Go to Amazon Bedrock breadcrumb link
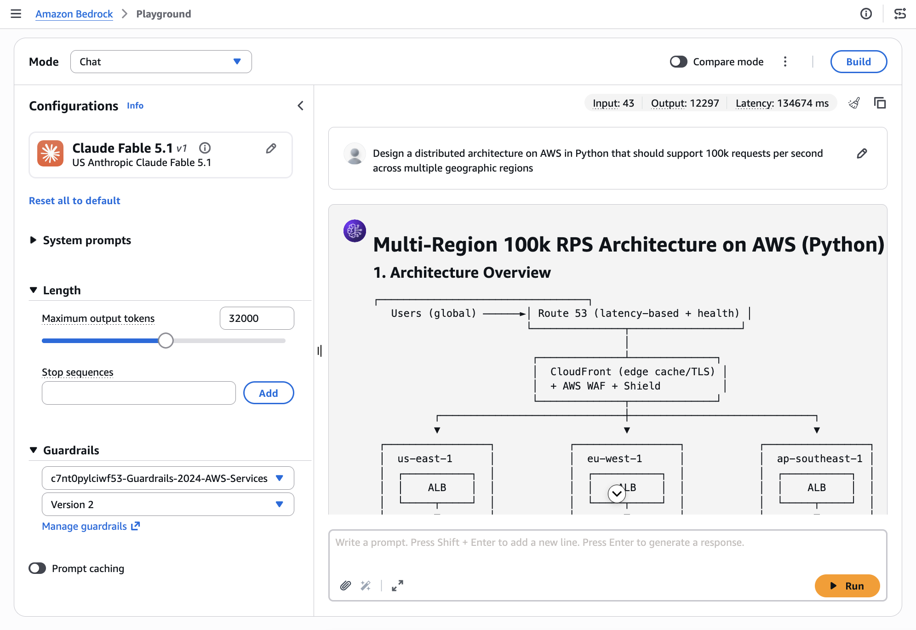Image resolution: width=916 pixels, height=630 pixels. [x=74, y=14]
